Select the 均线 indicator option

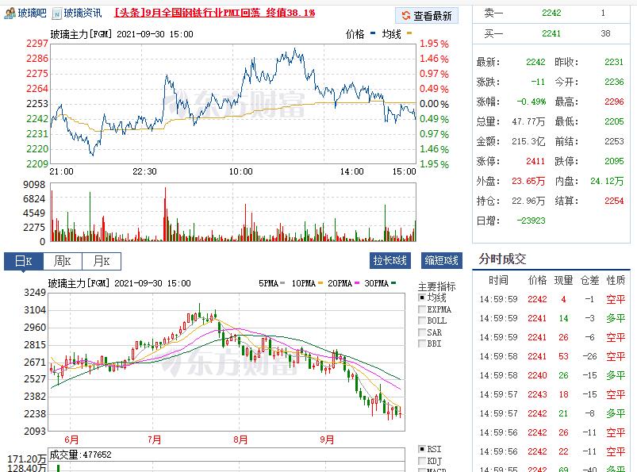[422, 297]
